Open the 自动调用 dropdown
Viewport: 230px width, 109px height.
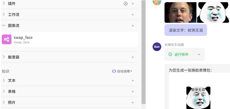tap(122, 71)
